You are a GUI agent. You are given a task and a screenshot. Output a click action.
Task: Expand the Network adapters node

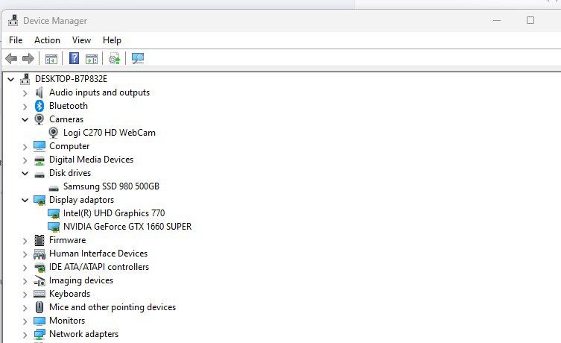tap(25, 335)
